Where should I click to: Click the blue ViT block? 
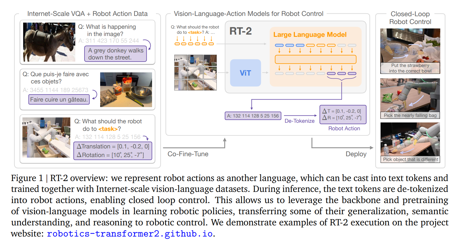(246, 73)
